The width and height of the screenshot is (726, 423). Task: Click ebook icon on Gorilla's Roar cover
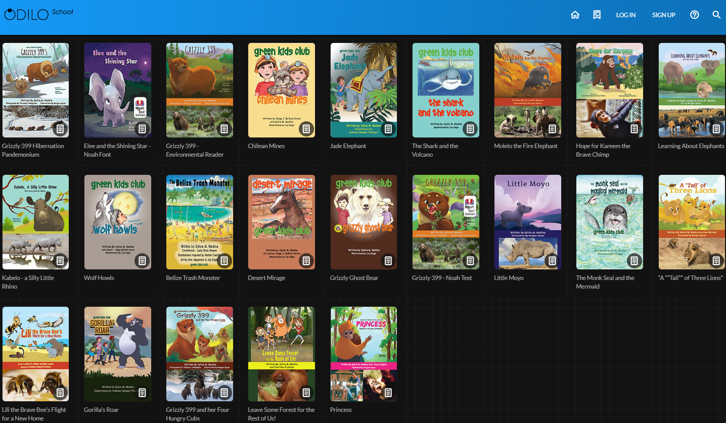[x=142, y=393]
